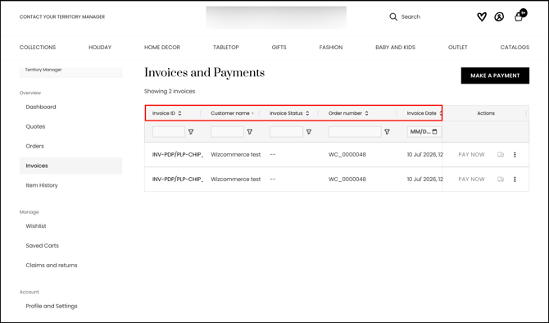549x323 pixels.
Task: Click MAKE A PAYMENT button
Action: (x=495, y=75)
